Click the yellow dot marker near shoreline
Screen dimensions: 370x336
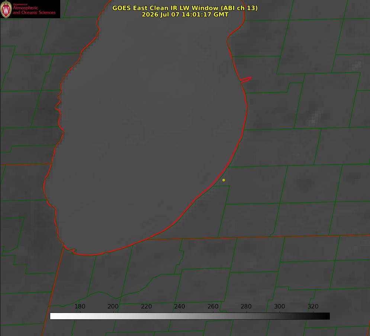pos(223,180)
